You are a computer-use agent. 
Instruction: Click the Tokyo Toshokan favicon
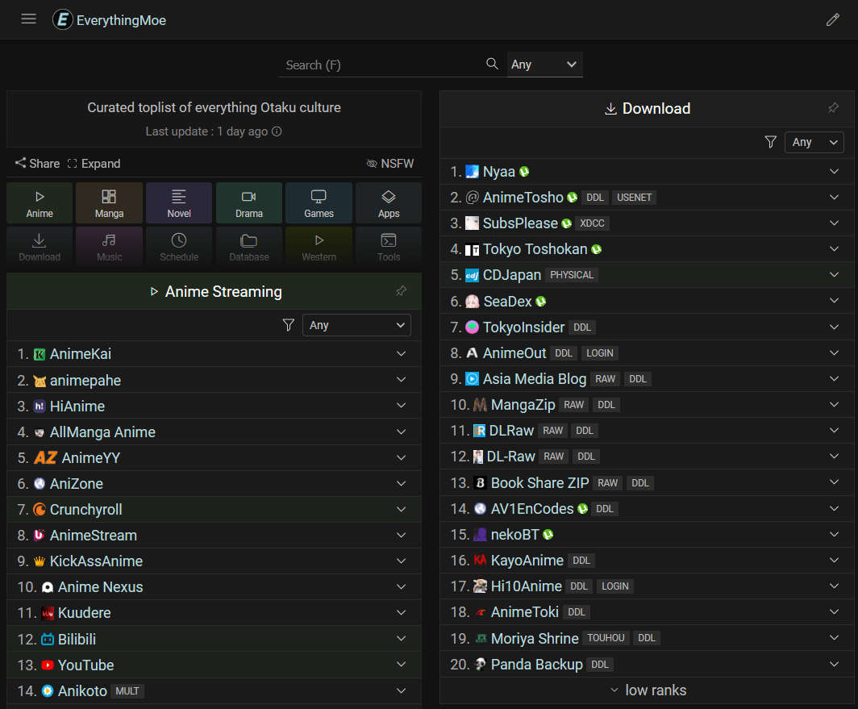coord(472,250)
